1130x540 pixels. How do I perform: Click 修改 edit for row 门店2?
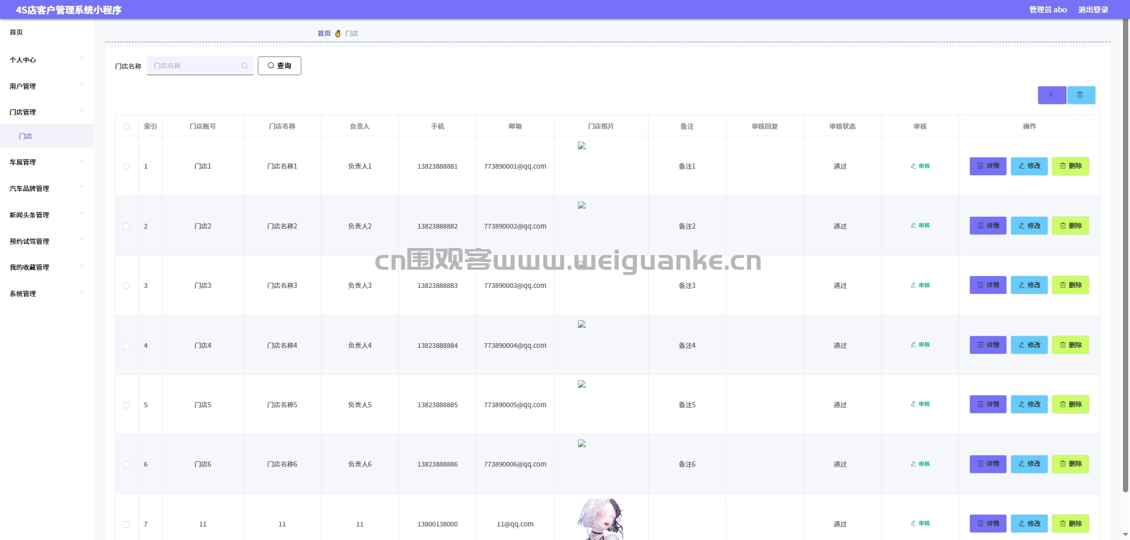coord(1029,226)
